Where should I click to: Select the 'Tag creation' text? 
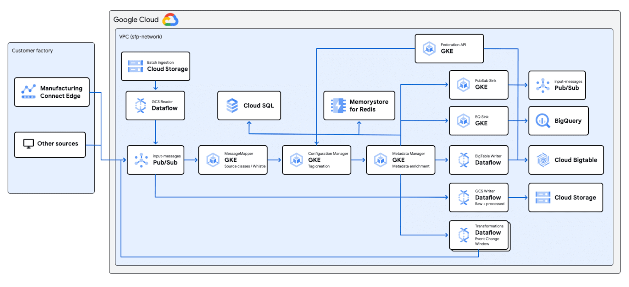pos(319,166)
